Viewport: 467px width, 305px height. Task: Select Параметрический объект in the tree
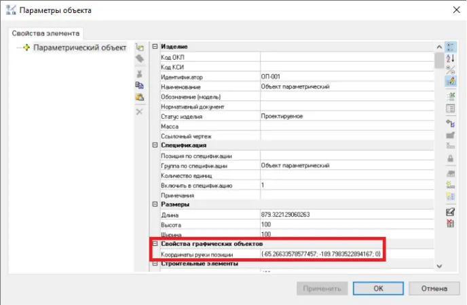tap(79, 48)
